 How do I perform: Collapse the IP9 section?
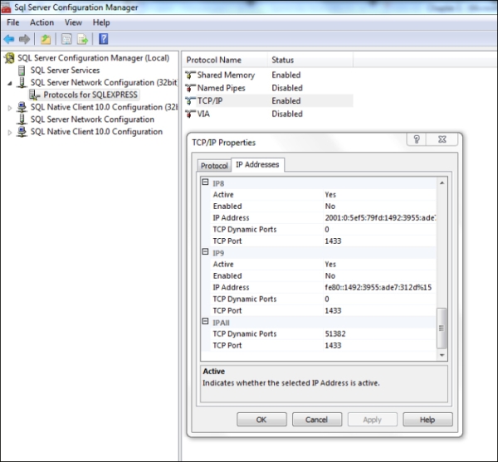[206, 252]
